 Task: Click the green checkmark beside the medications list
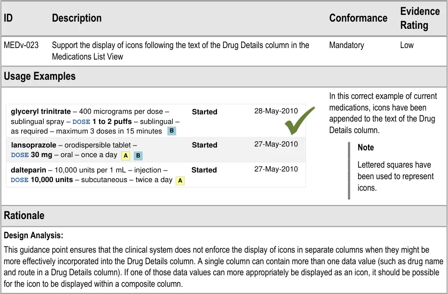click(299, 121)
